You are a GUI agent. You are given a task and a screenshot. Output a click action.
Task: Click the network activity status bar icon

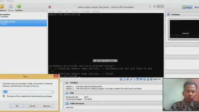coord(127,79)
